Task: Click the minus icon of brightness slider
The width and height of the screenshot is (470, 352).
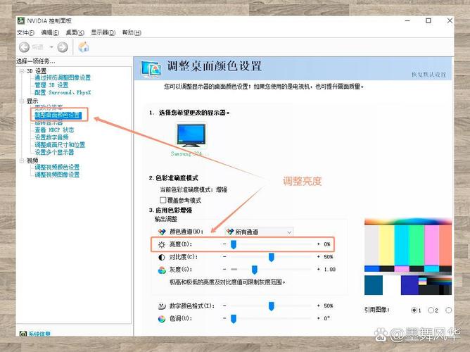Action: pos(224,244)
